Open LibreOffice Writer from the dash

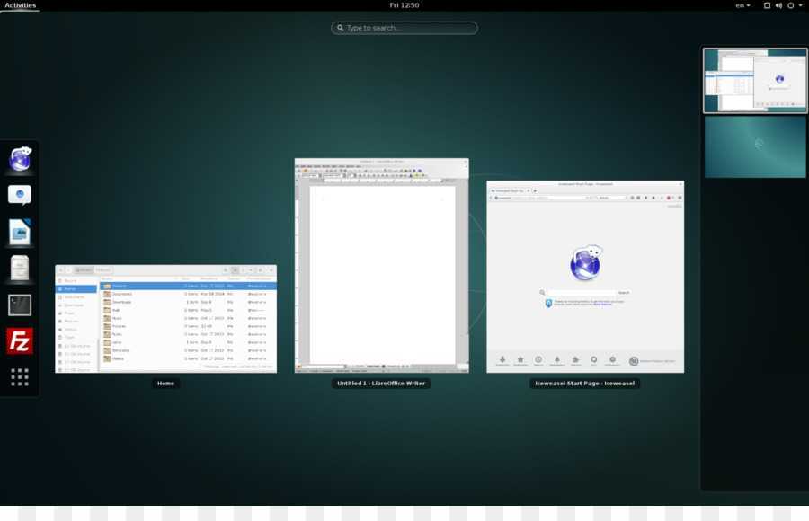coord(20,232)
